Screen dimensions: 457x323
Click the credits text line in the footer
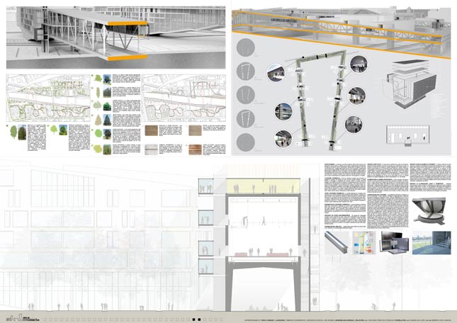(x=347, y=319)
